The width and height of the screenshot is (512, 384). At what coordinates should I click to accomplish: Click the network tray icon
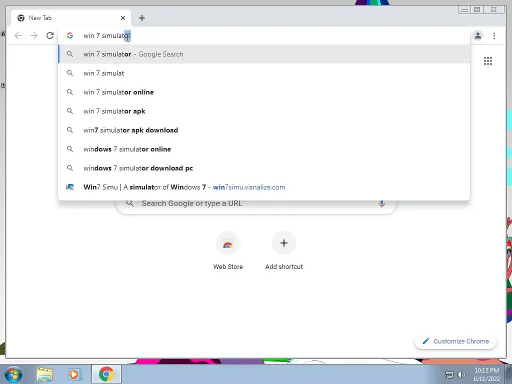(449, 374)
